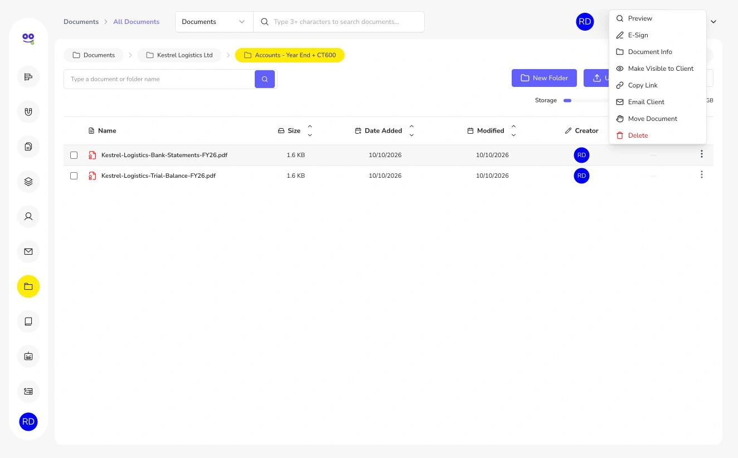
Task: Go to the Documents breadcrumb folder chip
Action: click(94, 55)
